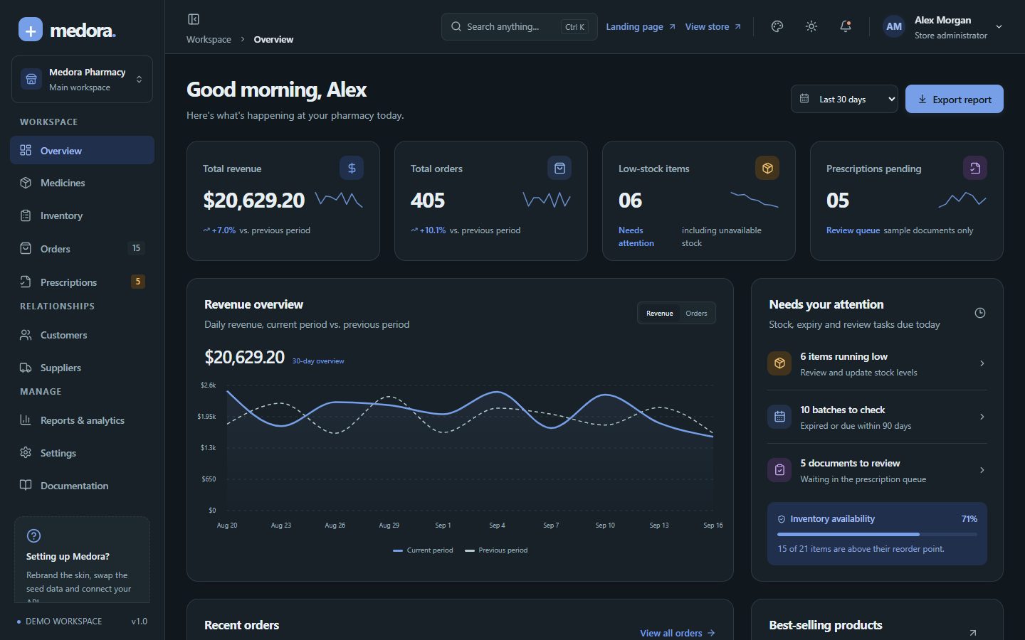Image resolution: width=1025 pixels, height=640 pixels.
Task: Open Prescriptions in the sidebar
Action: point(82,282)
